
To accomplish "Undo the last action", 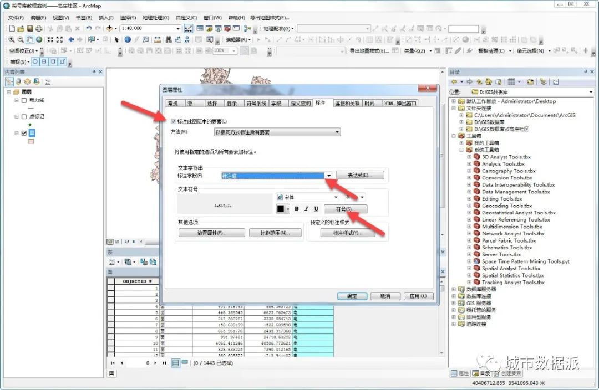I will (89, 29).
